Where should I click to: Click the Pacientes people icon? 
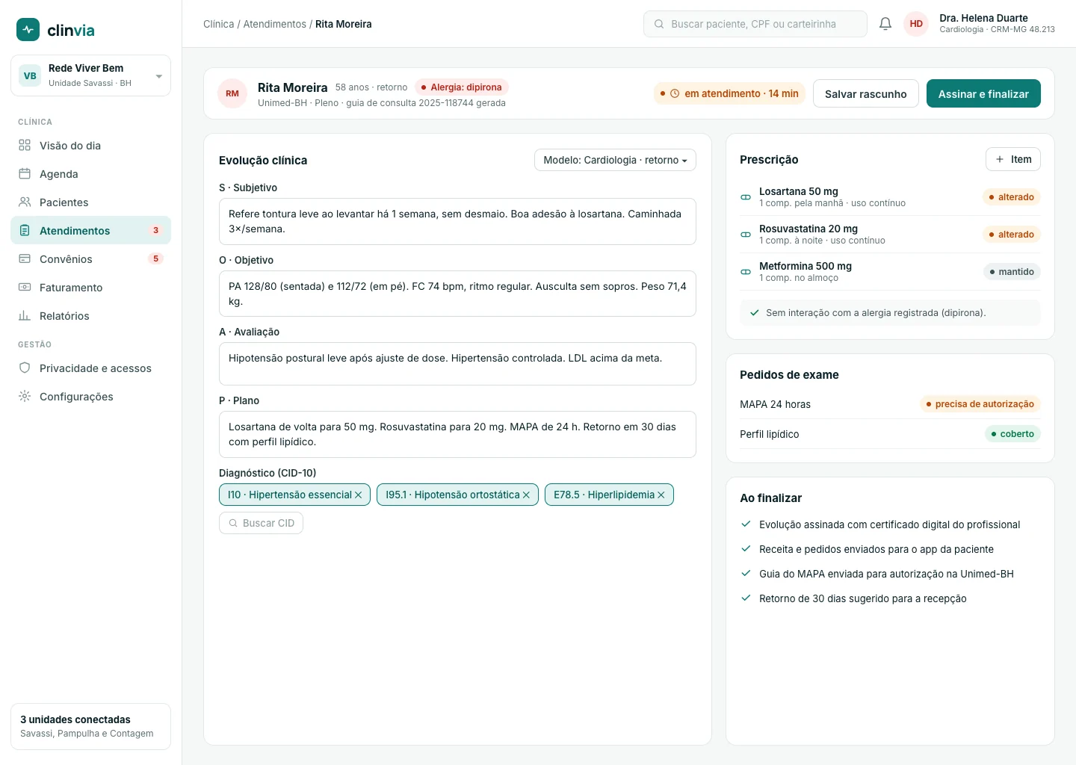coord(25,202)
